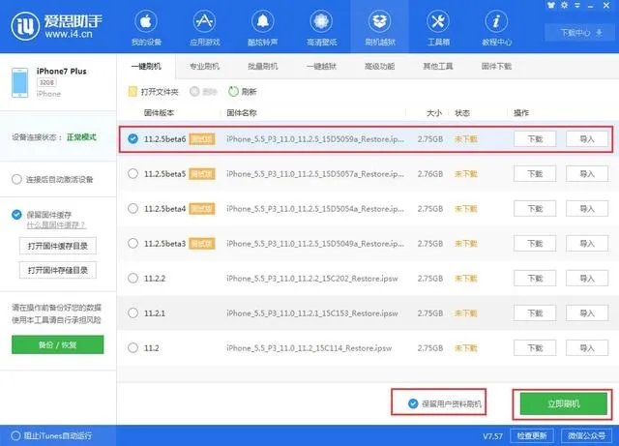619x446 pixels.
Task: Open 教程中心 tutorial center
Action: pyautogui.click(x=496, y=28)
